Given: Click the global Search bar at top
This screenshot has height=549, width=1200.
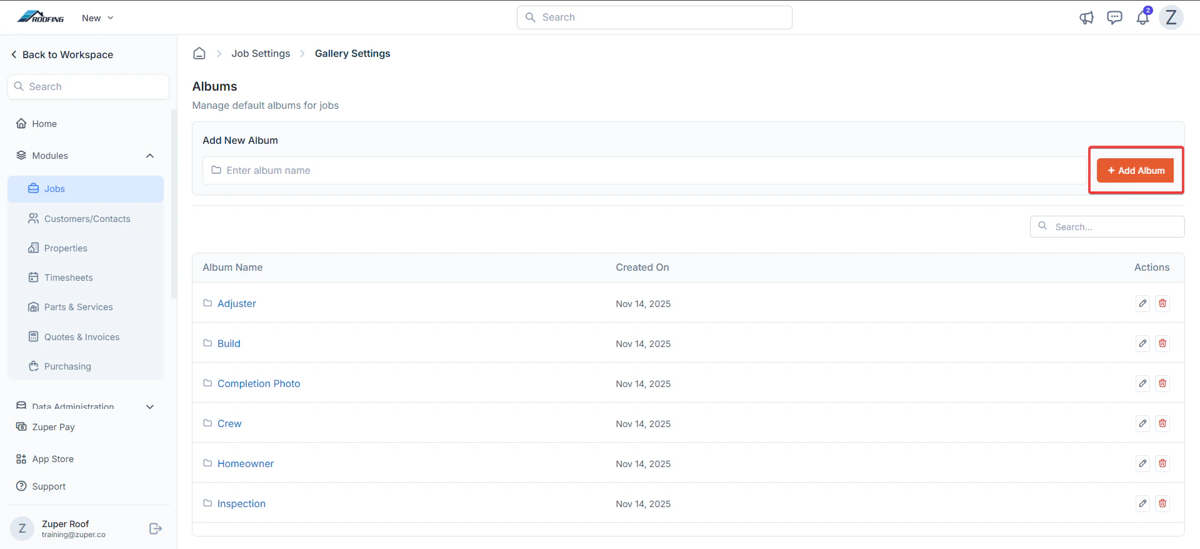Looking at the screenshot, I should click(x=654, y=18).
